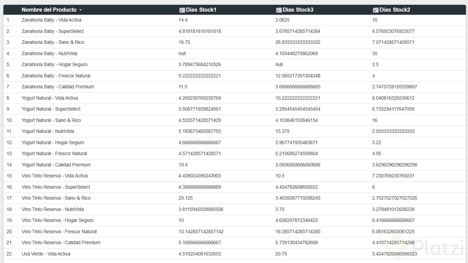Screen dimensions: 468x263
Task: Sort table by Días Stock2 header
Action: (395, 10)
